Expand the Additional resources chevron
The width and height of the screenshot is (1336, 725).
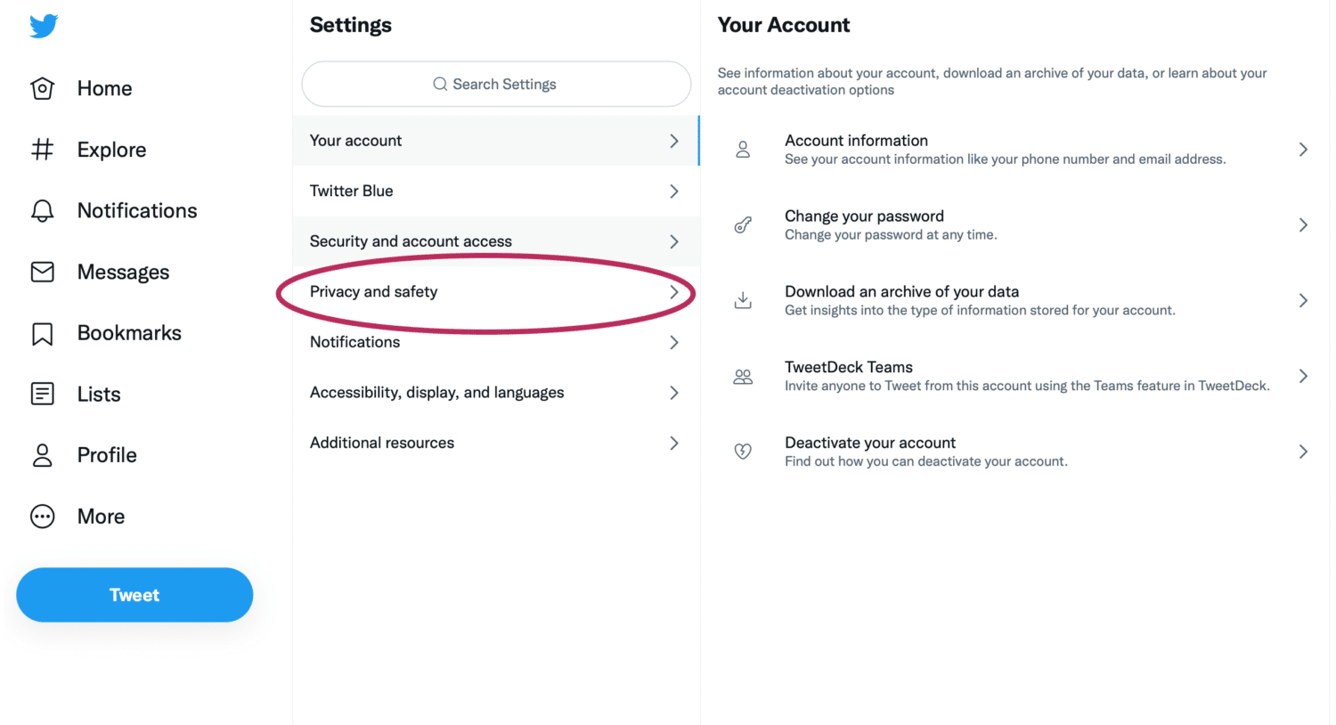pyautogui.click(x=674, y=443)
